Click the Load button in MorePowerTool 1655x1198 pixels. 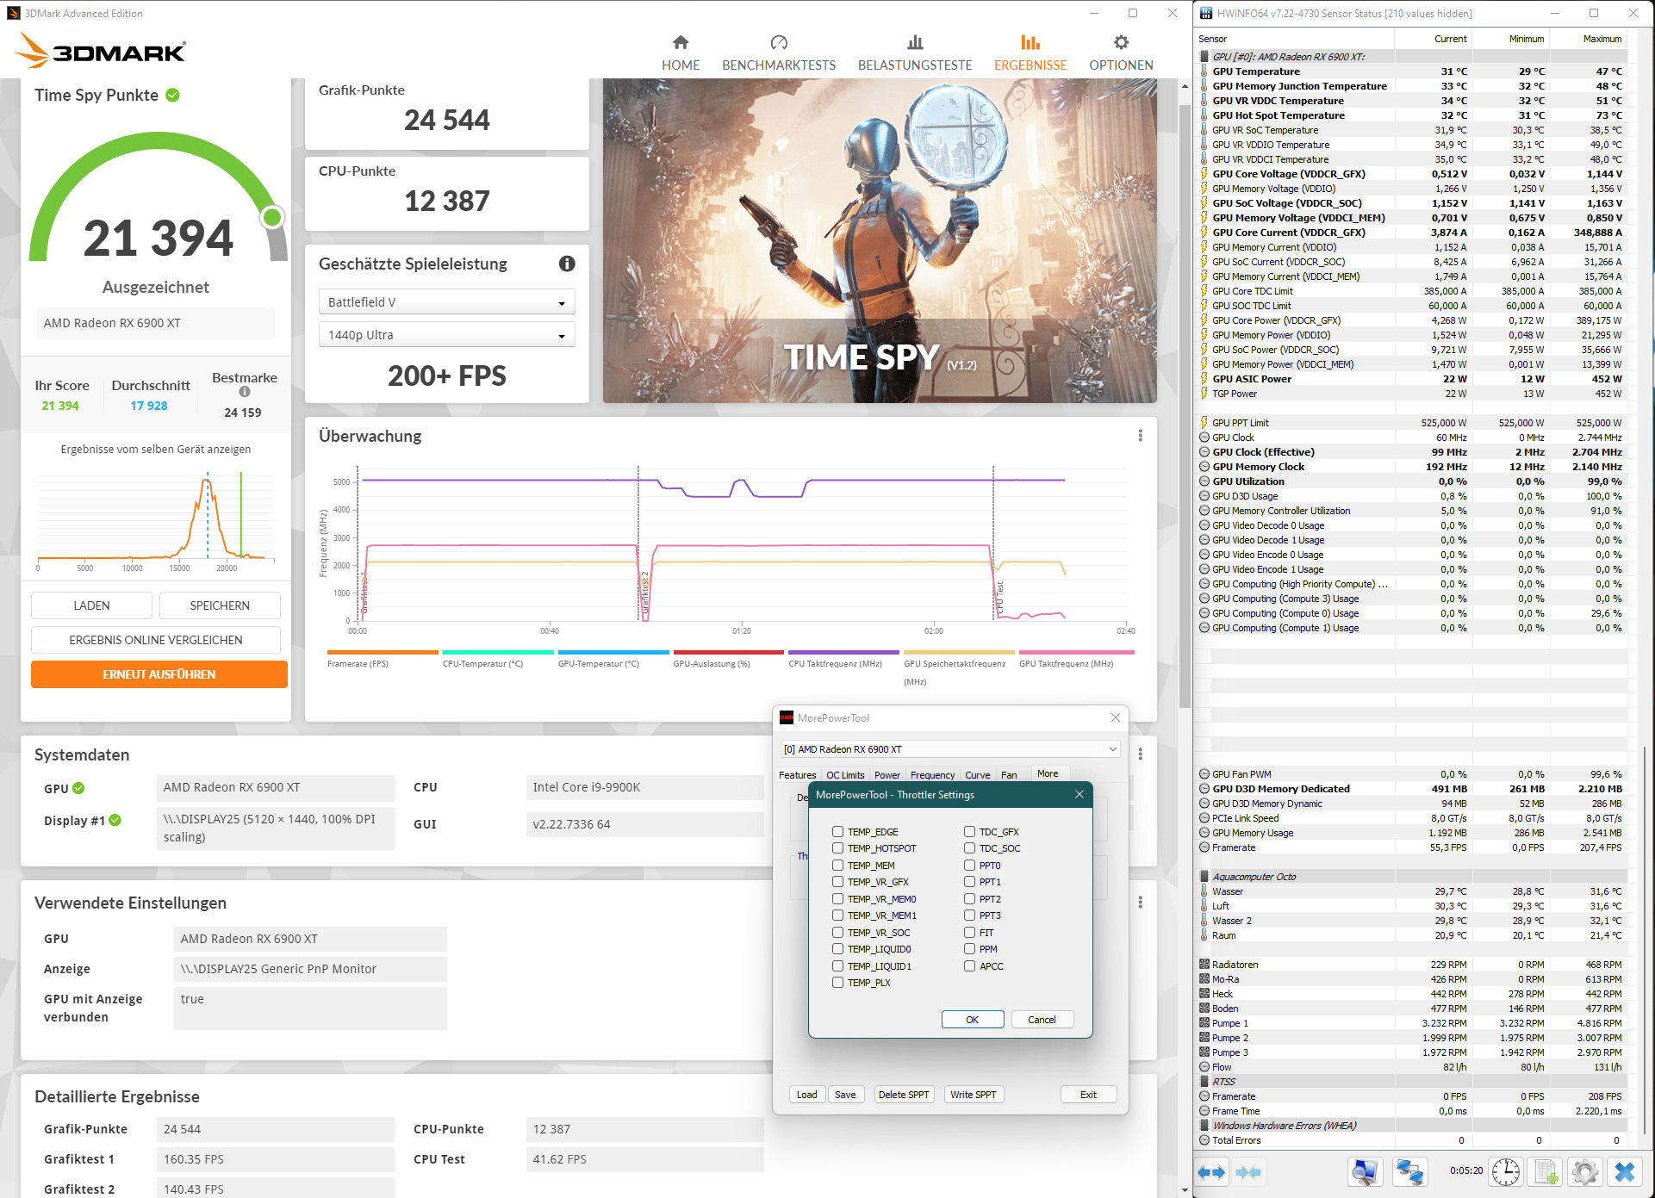click(x=807, y=1095)
